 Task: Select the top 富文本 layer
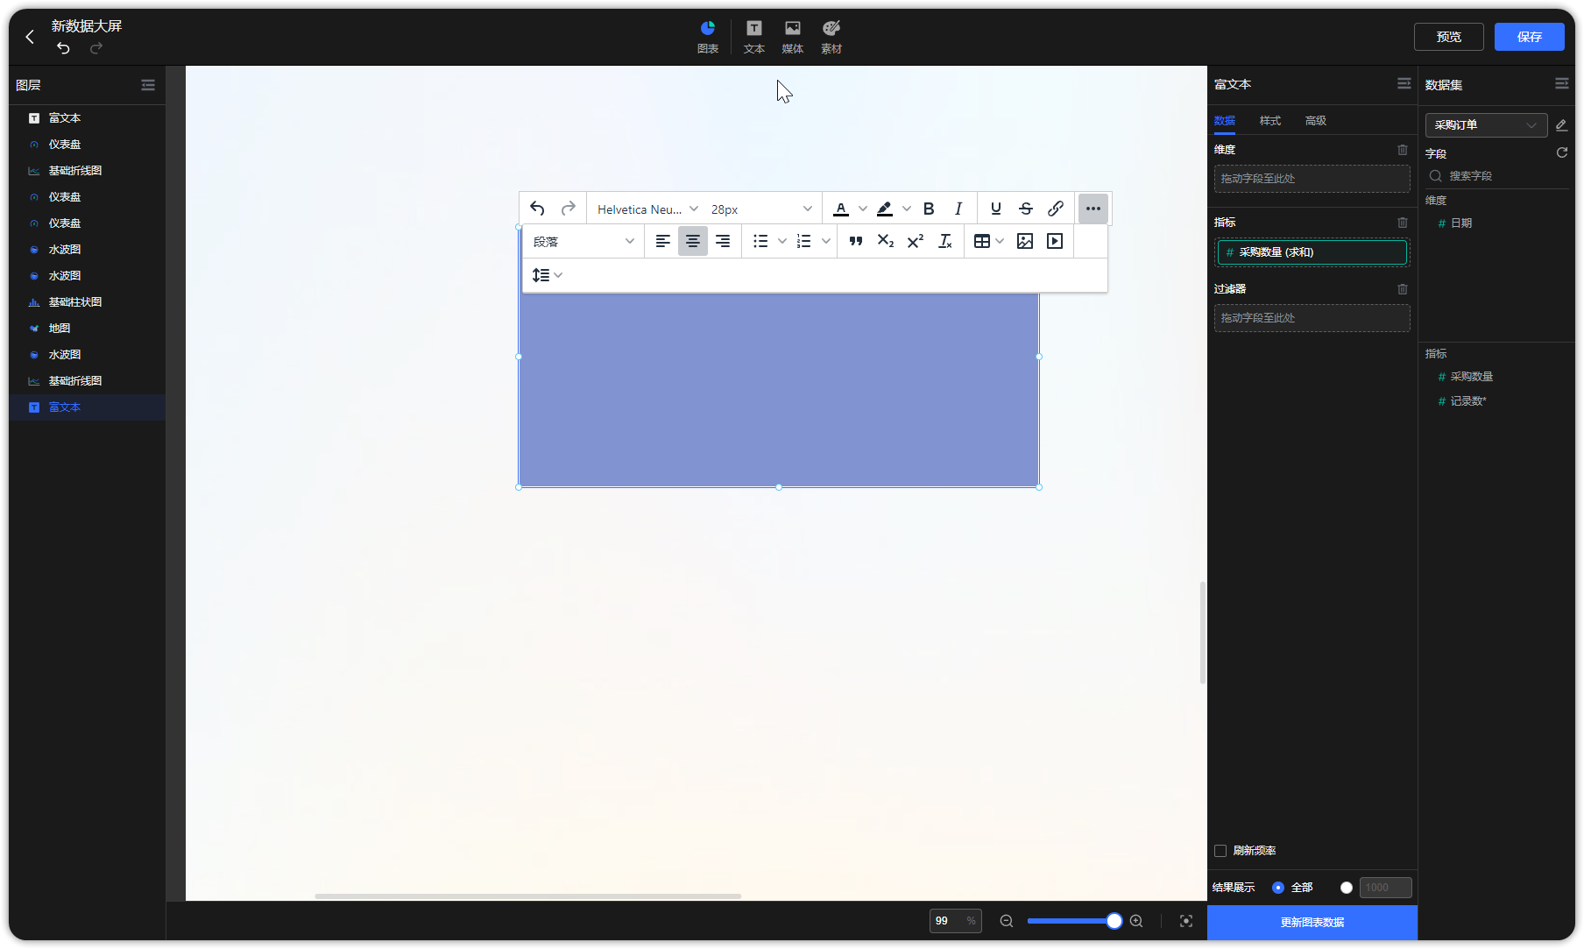[x=88, y=118]
